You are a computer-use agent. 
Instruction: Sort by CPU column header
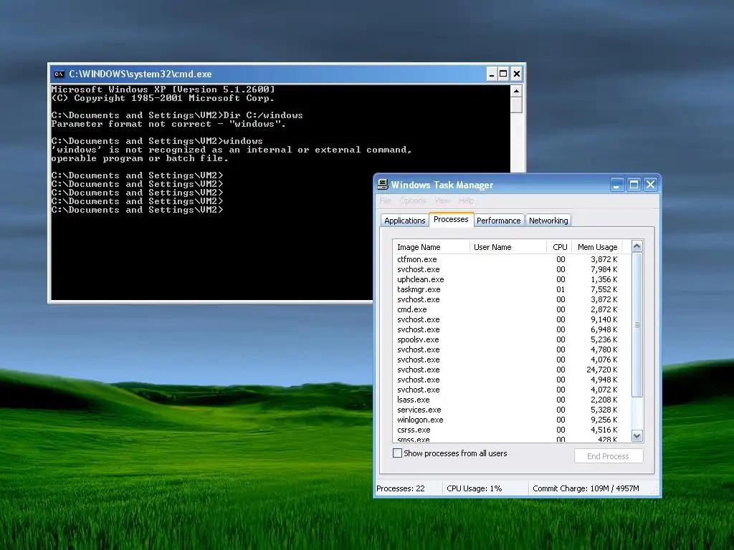click(559, 247)
